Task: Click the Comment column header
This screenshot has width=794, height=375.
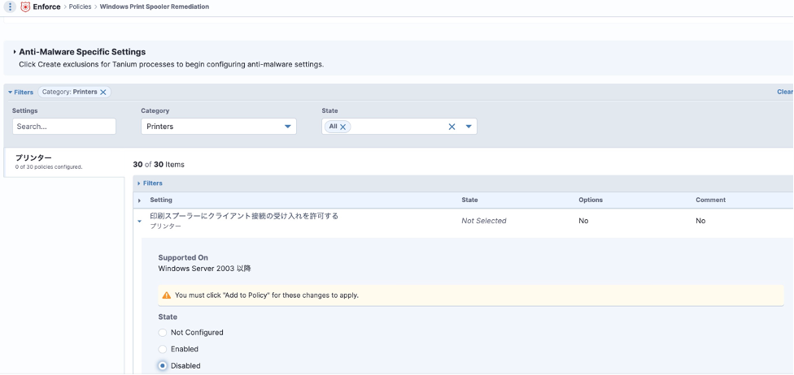Action: 710,200
